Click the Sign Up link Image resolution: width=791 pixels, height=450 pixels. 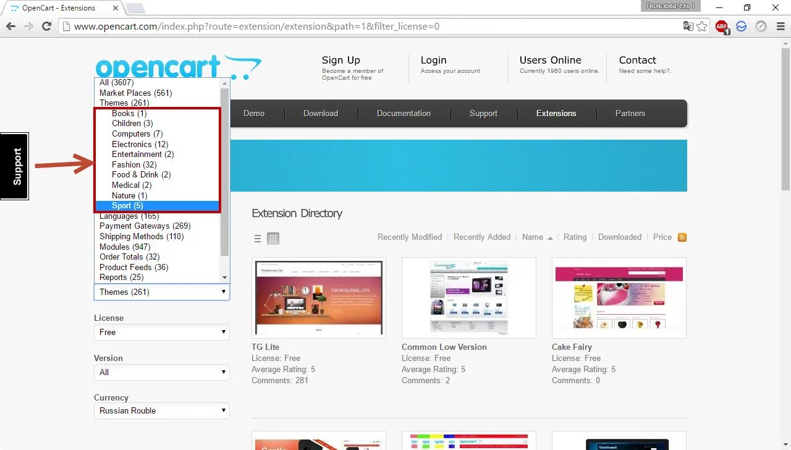[341, 60]
